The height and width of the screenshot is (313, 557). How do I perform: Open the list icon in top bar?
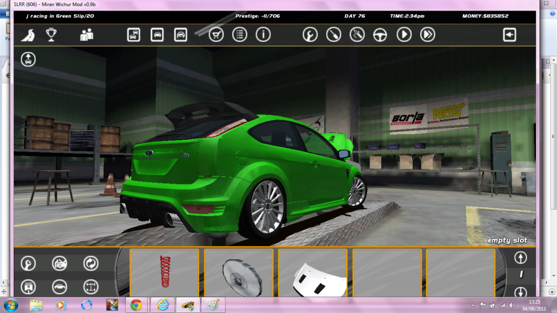pos(240,35)
